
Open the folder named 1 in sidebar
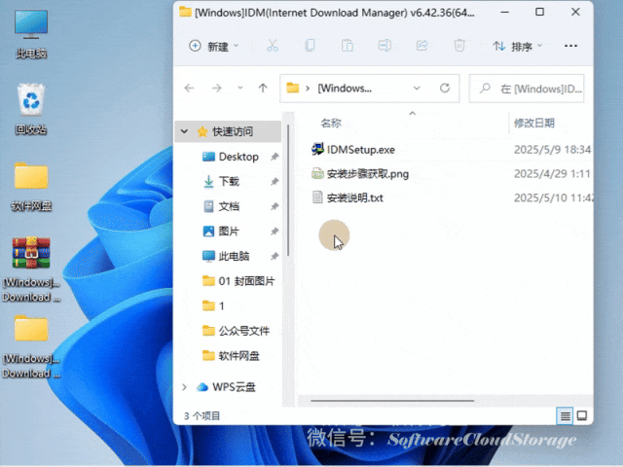(x=214, y=305)
